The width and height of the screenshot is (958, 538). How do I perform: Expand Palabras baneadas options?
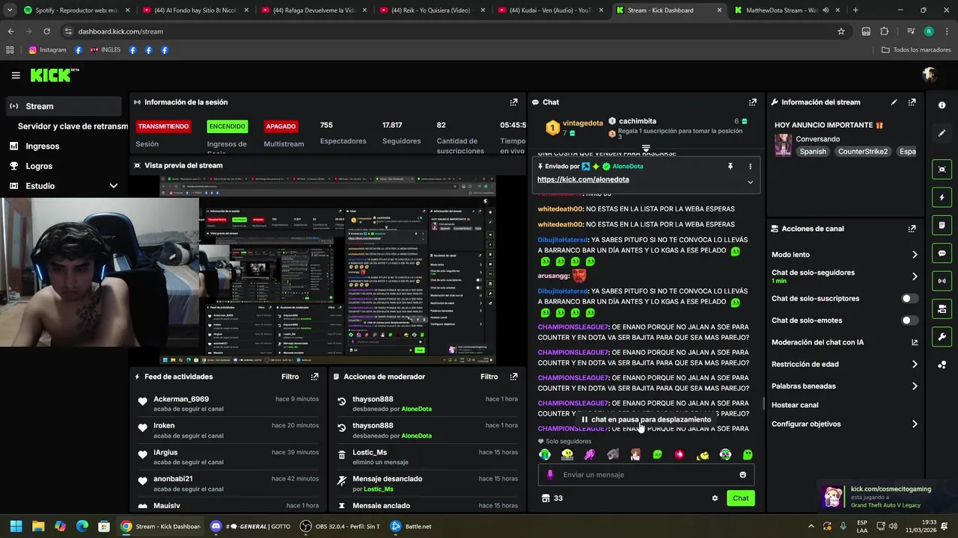915,386
